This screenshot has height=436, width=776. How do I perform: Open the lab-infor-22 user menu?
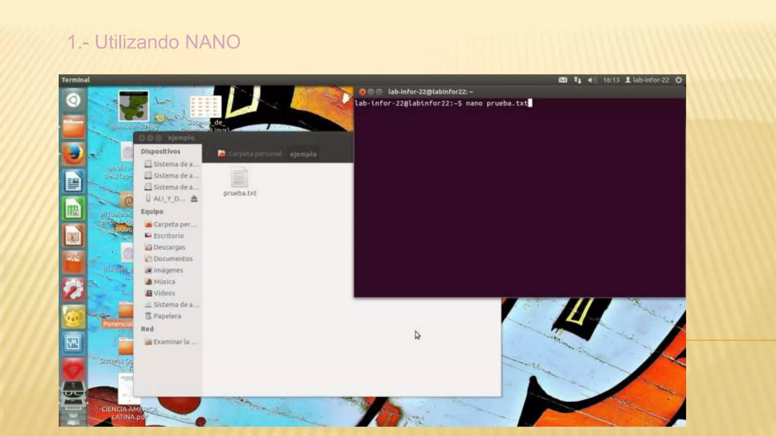[647, 80]
